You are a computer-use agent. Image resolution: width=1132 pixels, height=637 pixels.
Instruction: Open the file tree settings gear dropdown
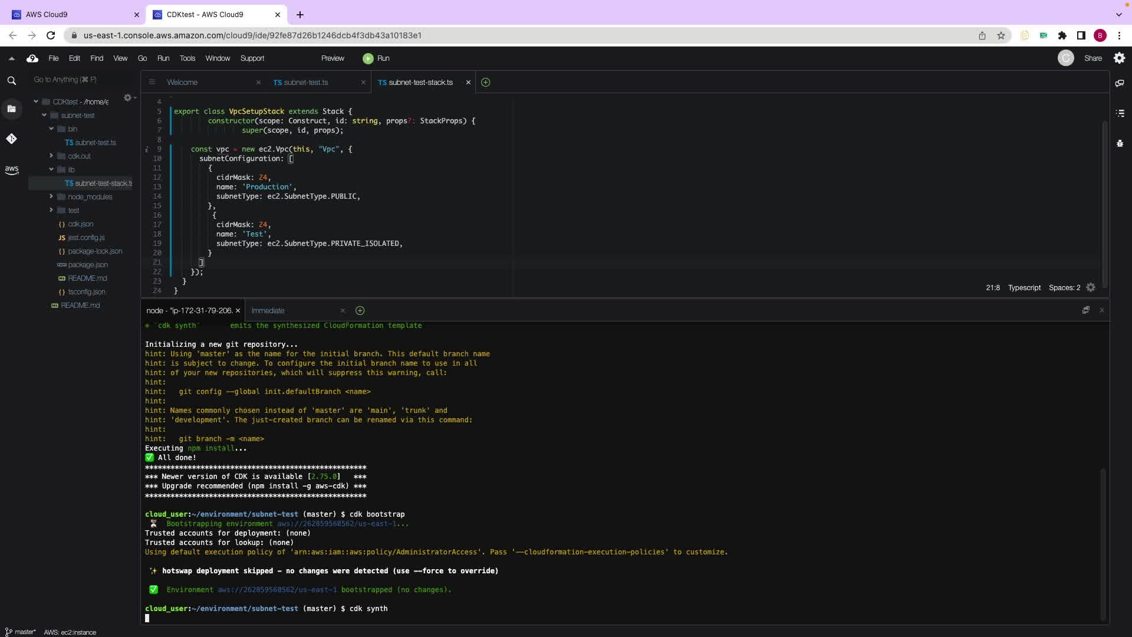(x=129, y=98)
